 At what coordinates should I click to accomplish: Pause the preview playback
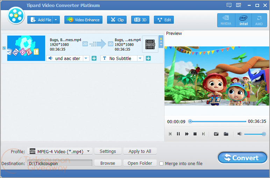178,134
